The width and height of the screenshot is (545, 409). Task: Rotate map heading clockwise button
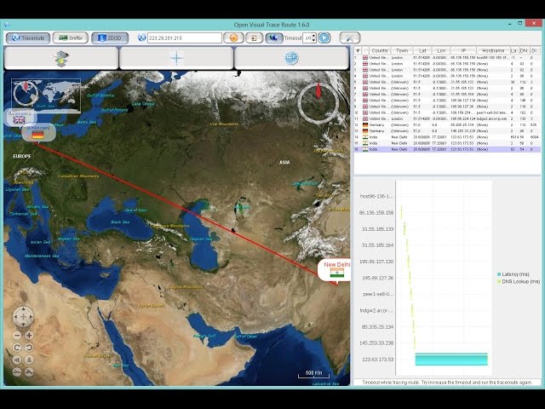click(17, 348)
